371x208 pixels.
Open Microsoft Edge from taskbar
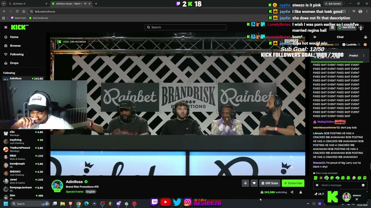tap(86, 204)
